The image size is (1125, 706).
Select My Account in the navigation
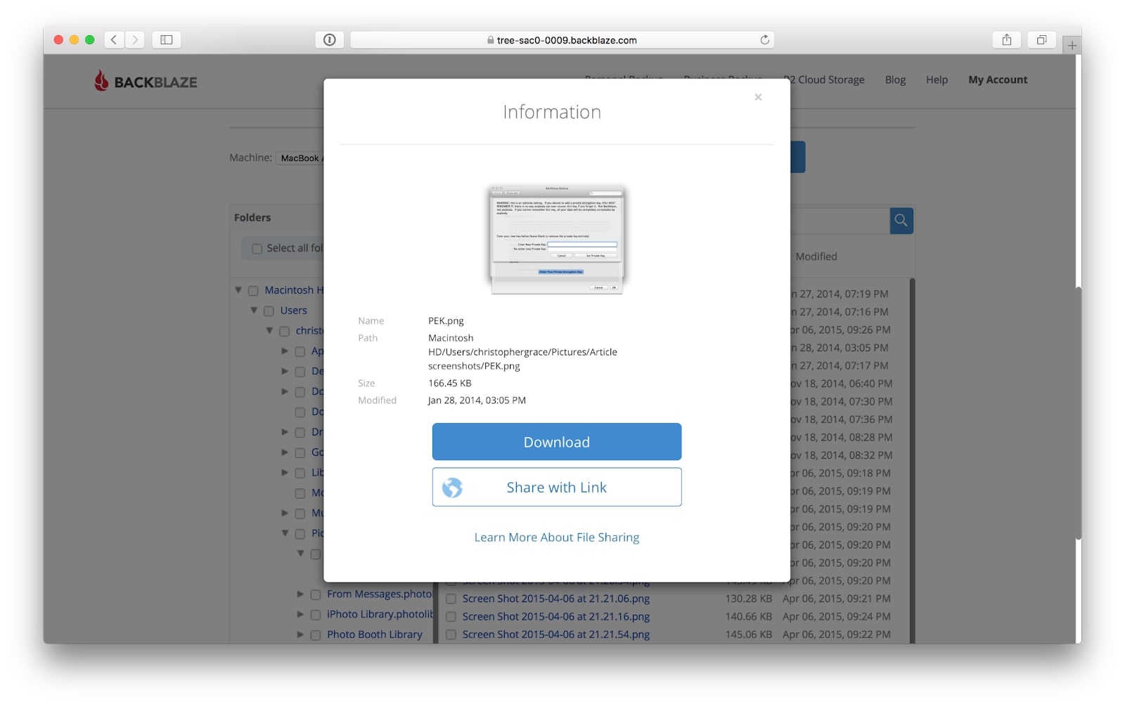click(x=998, y=79)
